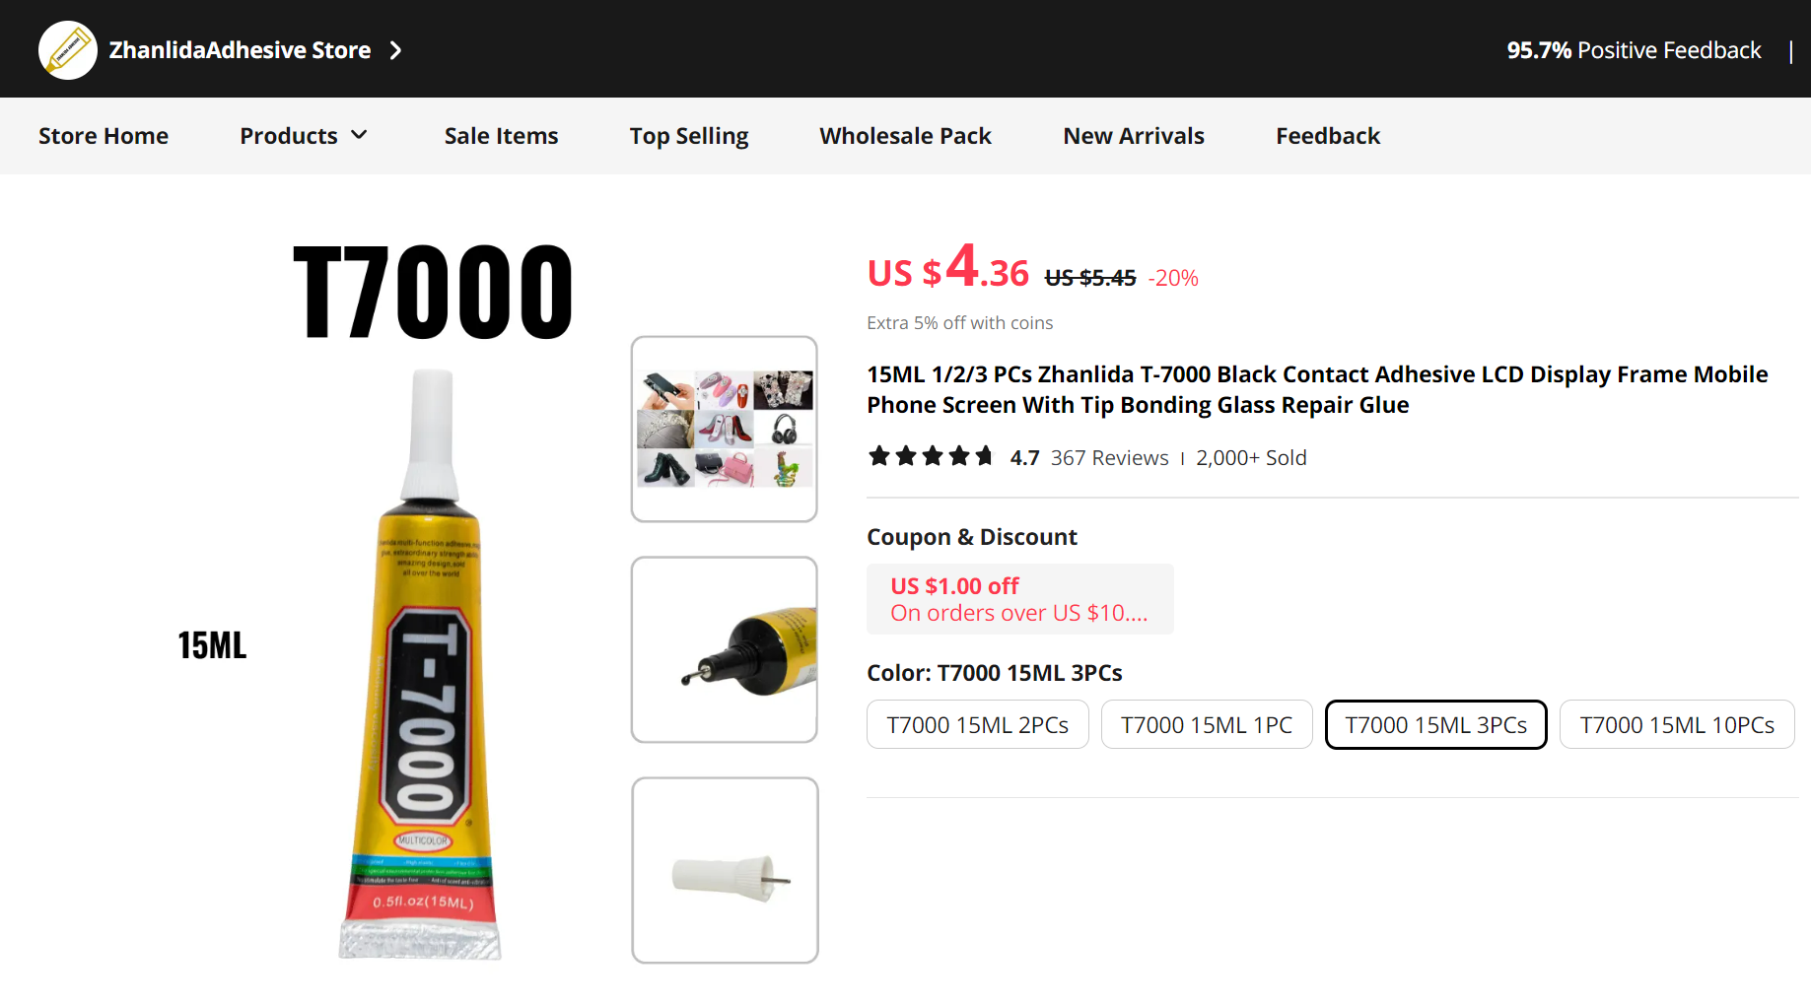1811x1006 pixels.
Task: Select the T7000 15ML 3PCs option
Action: click(x=1435, y=725)
